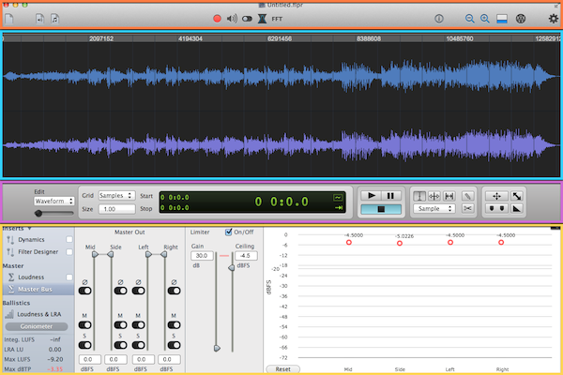Flip the small toggle switch beside the speaker icon
The height and width of the screenshot is (375, 563).
[x=247, y=19]
